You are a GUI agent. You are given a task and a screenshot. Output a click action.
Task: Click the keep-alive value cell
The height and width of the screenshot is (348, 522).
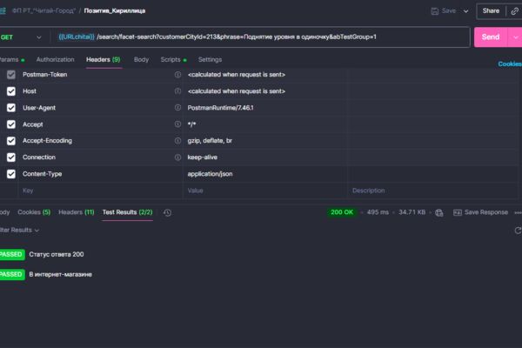264,157
